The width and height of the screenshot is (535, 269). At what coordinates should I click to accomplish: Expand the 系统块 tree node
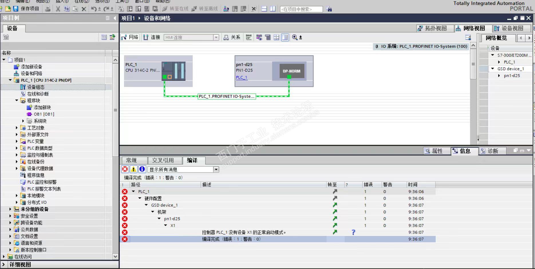coord(23,121)
